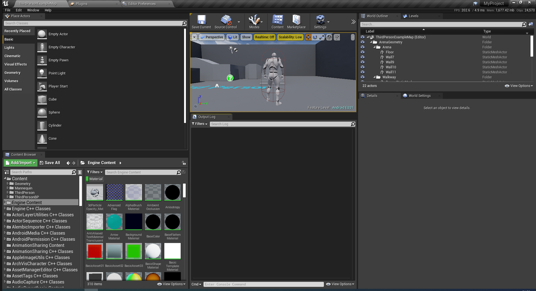Select the Cube shape icon
The height and width of the screenshot is (291, 536).
click(x=42, y=99)
